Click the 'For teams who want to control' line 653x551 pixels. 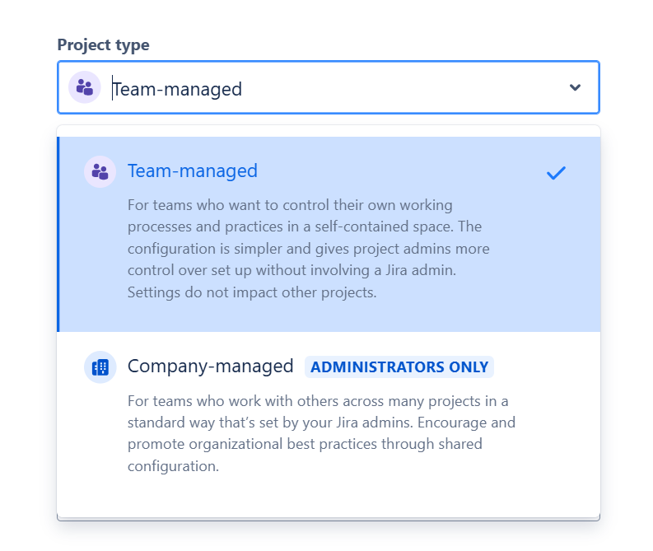[290, 204]
